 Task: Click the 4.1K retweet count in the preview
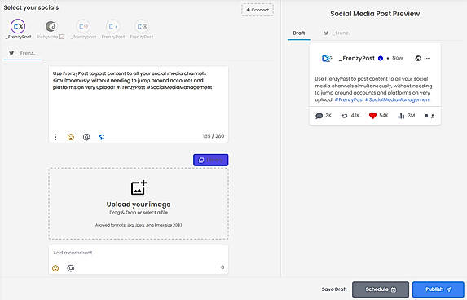tap(355, 116)
